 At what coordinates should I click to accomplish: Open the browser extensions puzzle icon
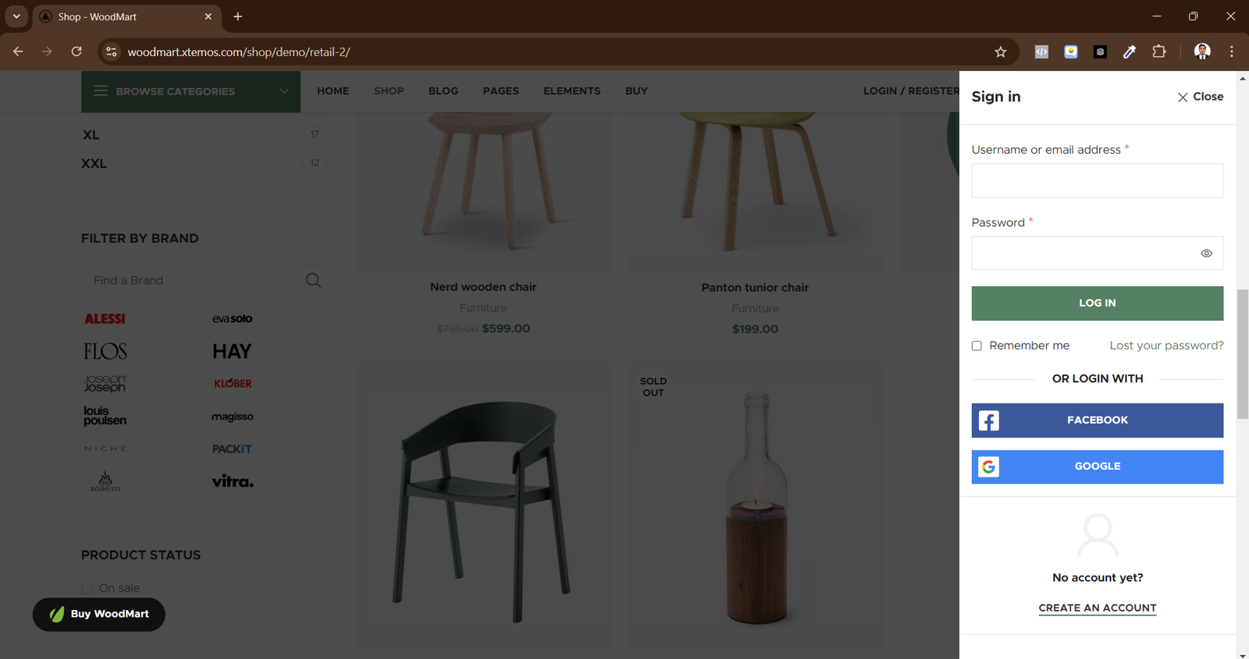pos(1159,52)
